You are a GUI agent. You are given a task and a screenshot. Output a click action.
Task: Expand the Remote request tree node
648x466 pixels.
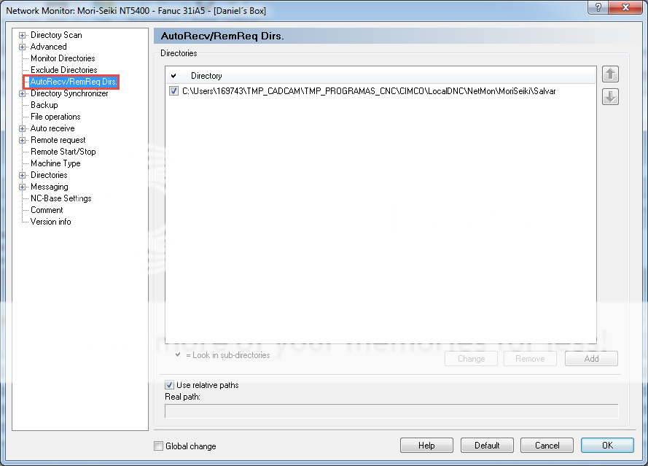[x=22, y=139]
